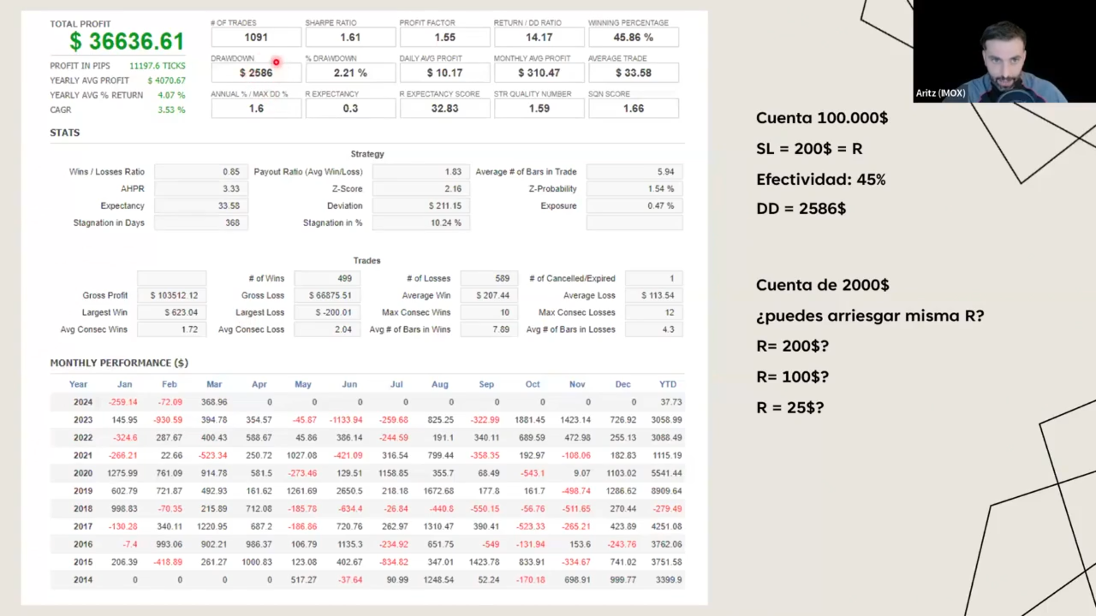Click the Z-Probability value 1.54 %
The height and width of the screenshot is (616, 1096).
(634, 189)
